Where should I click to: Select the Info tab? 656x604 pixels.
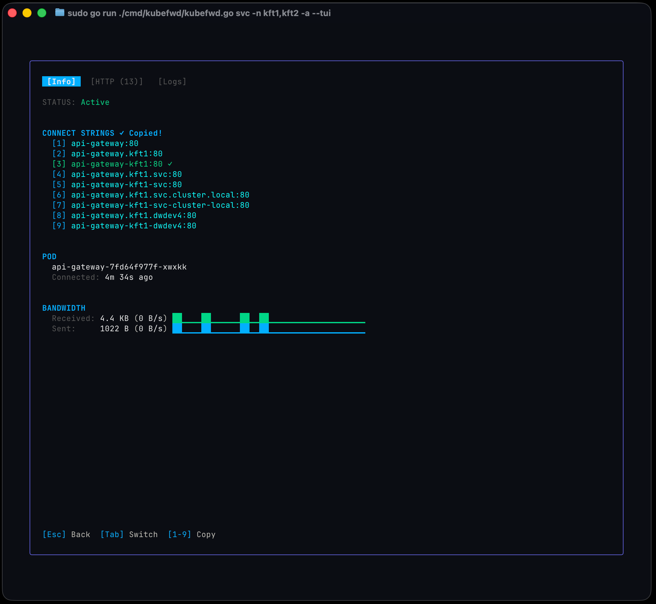(61, 81)
